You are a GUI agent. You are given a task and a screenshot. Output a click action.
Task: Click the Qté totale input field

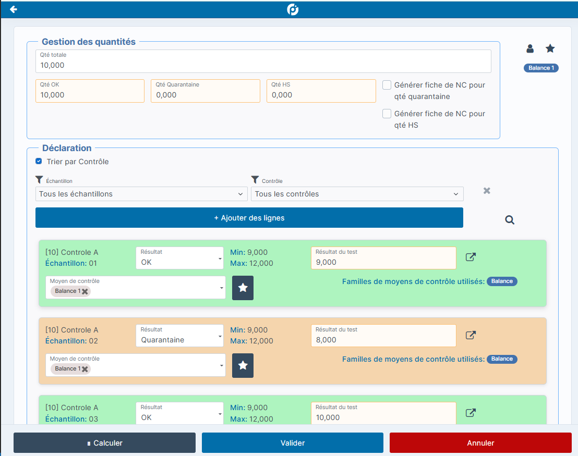click(263, 65)
